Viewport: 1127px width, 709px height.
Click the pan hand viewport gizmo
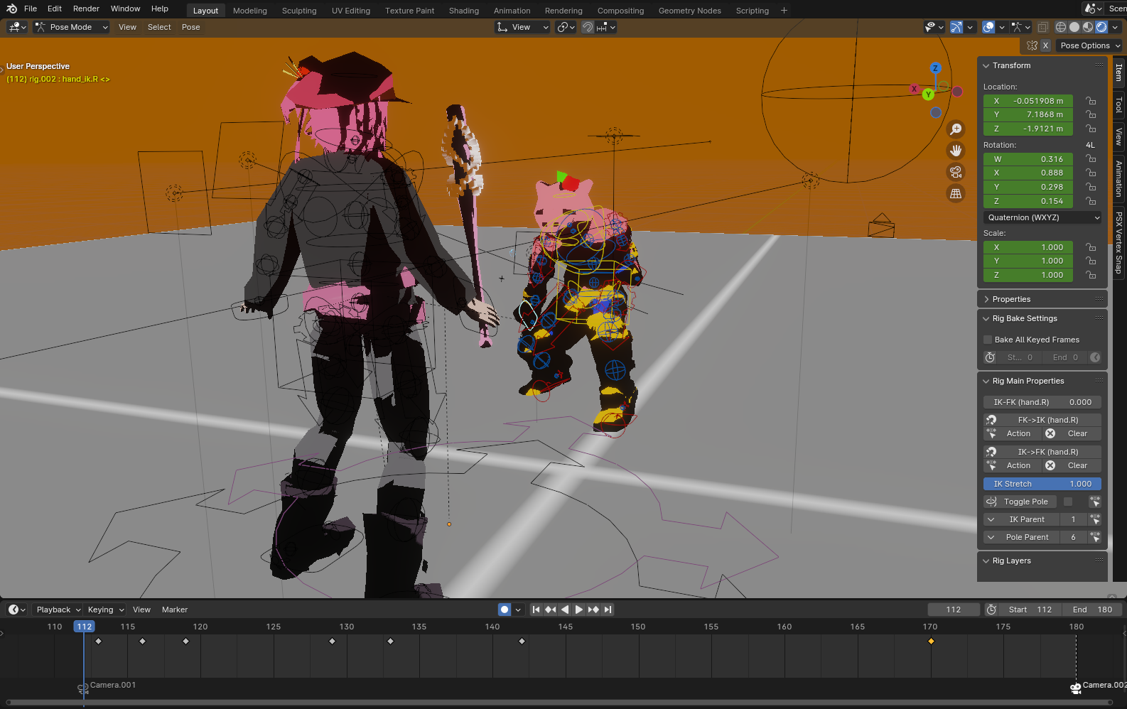pyautogui.click(x=956, y=151)
